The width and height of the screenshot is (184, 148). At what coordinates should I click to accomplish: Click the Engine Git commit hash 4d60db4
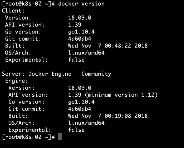tap(80, 109)
